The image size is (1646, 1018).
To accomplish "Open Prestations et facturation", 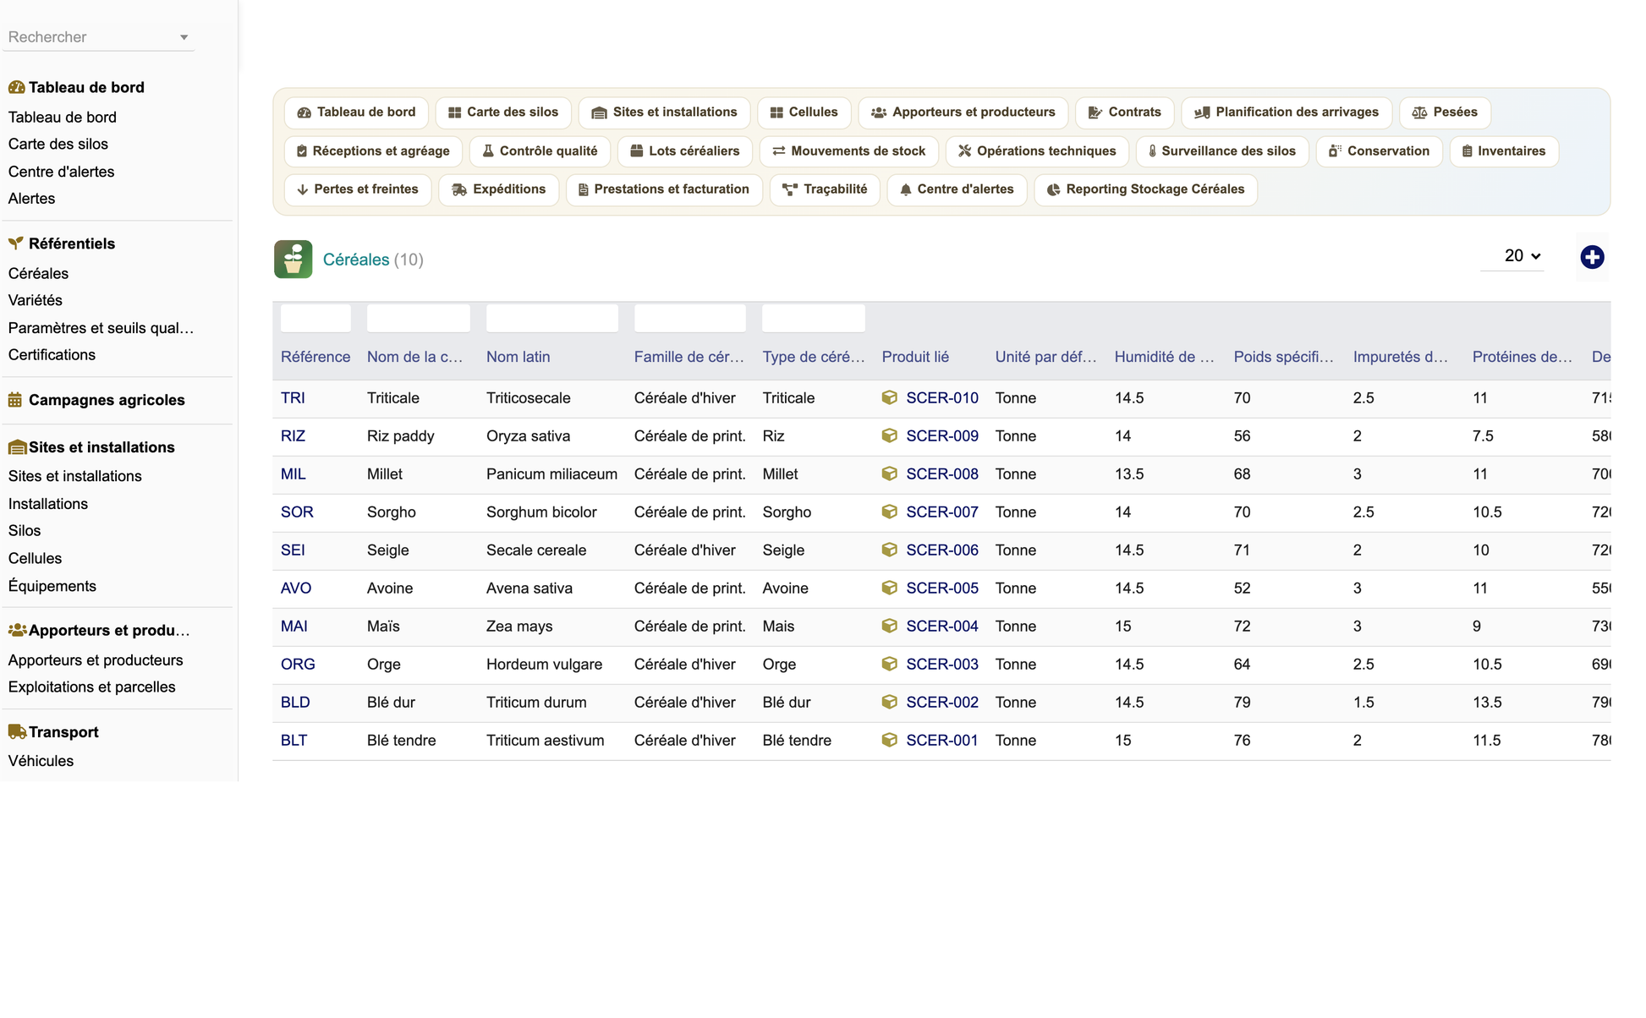I will coord(664,189).
